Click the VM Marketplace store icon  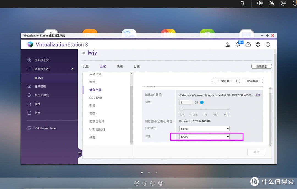pyautogui.click(x=29, y=128)
